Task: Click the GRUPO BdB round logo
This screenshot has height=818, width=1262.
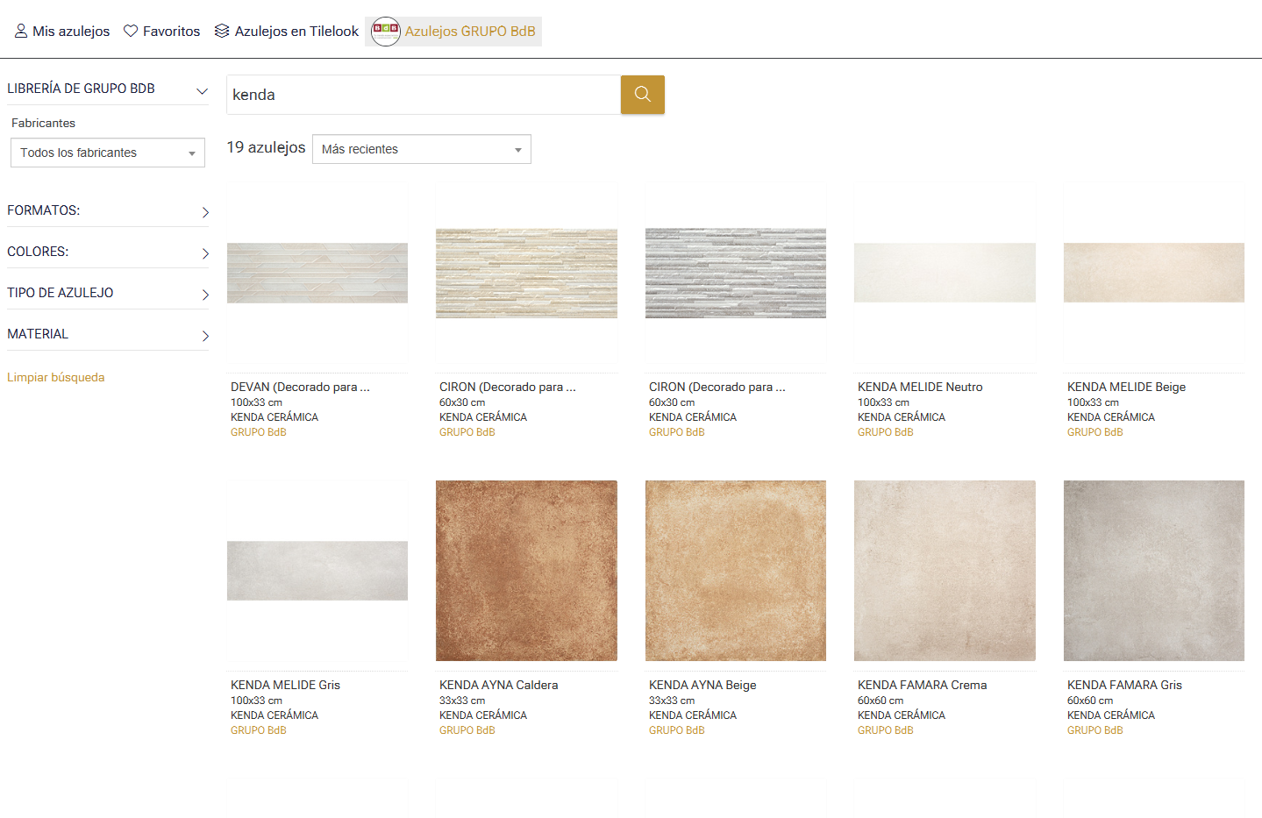Action: (385, 32)
